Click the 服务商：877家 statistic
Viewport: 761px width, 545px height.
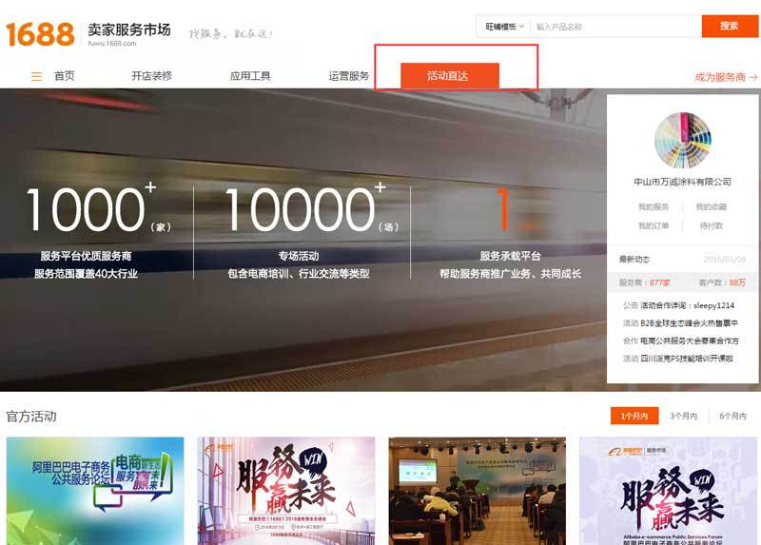[x=644, y=282]
